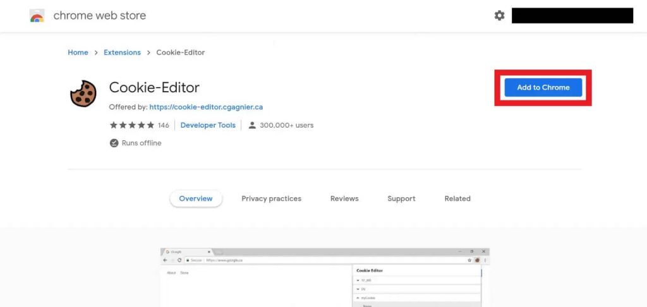The width and height of the screenshot is (647, 307).
Task: Open the Reviews tab
Action: click(x=344, y=198)
